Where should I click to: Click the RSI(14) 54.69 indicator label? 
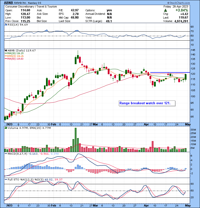pyautogui.click(x=17, y=25)
